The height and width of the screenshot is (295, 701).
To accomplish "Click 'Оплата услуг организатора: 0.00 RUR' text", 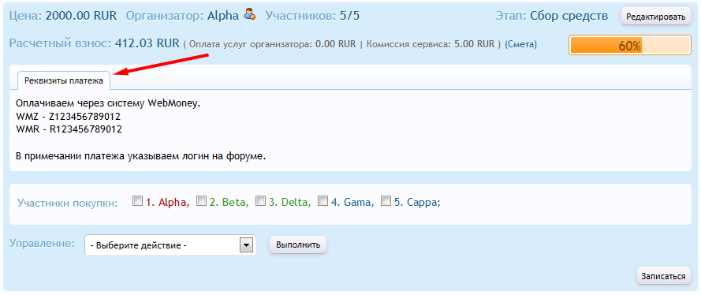I will pyautogui.click(x=273, y=44).
